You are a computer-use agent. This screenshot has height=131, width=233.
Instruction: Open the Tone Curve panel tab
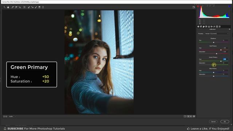pos(201,27)
